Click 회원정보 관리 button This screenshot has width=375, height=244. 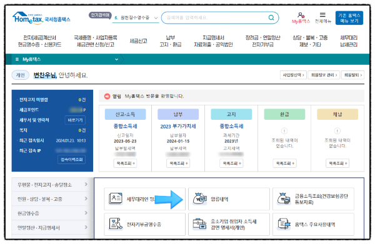(324, 75)
